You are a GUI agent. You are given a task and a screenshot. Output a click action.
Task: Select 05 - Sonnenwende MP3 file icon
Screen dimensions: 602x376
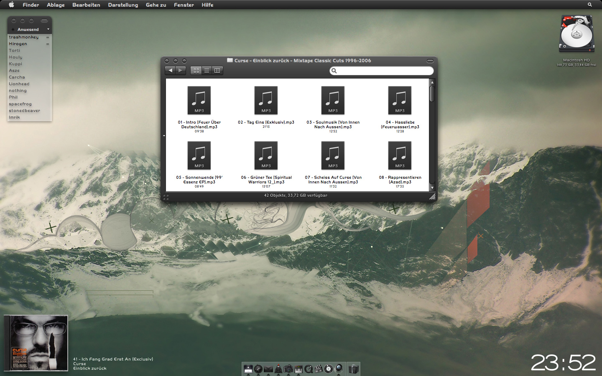(199, 155)
